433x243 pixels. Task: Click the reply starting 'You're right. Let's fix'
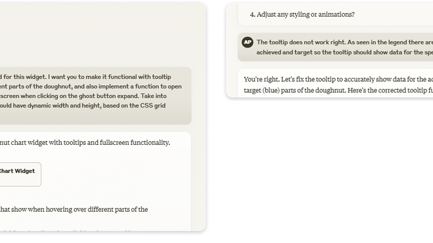click(338, 84)
